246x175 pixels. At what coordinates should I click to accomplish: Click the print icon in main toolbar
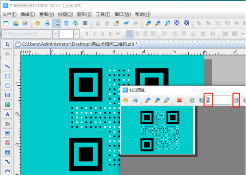47,24
